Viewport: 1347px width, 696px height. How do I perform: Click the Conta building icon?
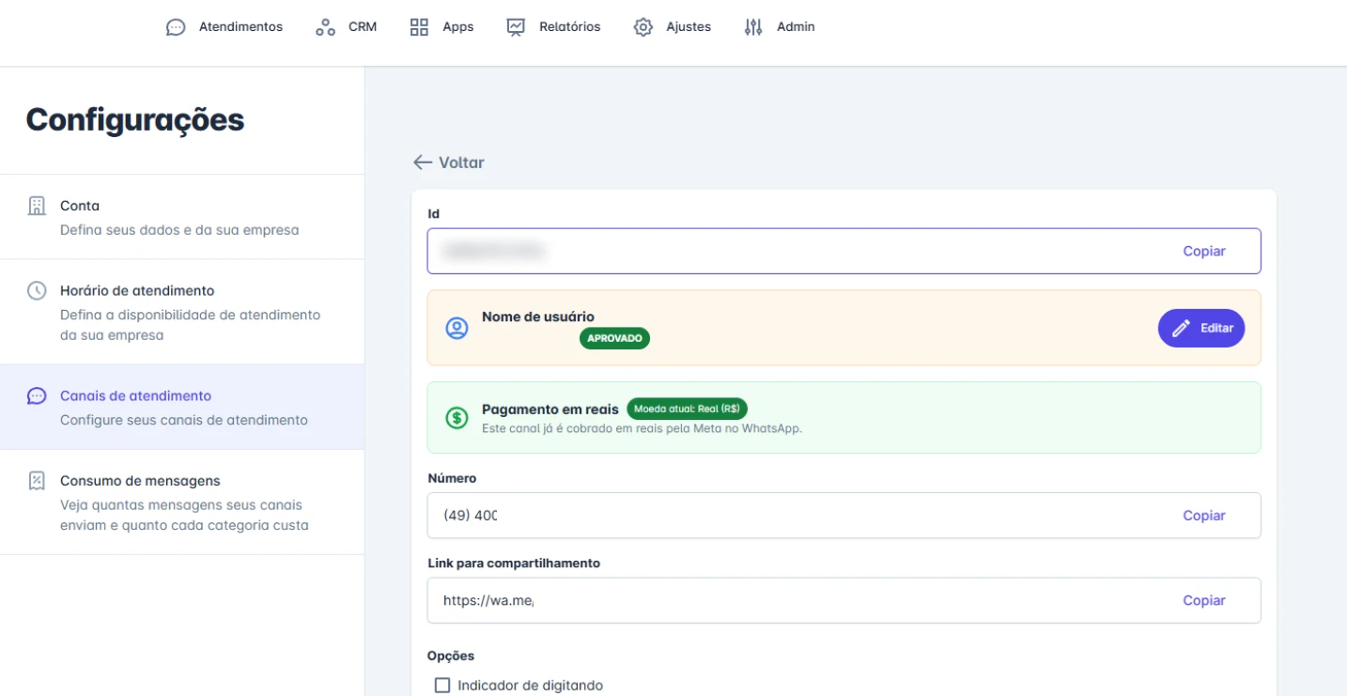(x=37, y=206)
